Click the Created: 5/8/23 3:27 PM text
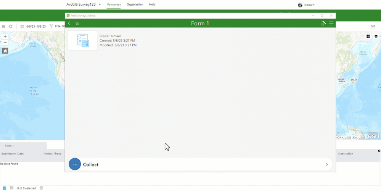 pyautogui.click(x=117, y=41)
